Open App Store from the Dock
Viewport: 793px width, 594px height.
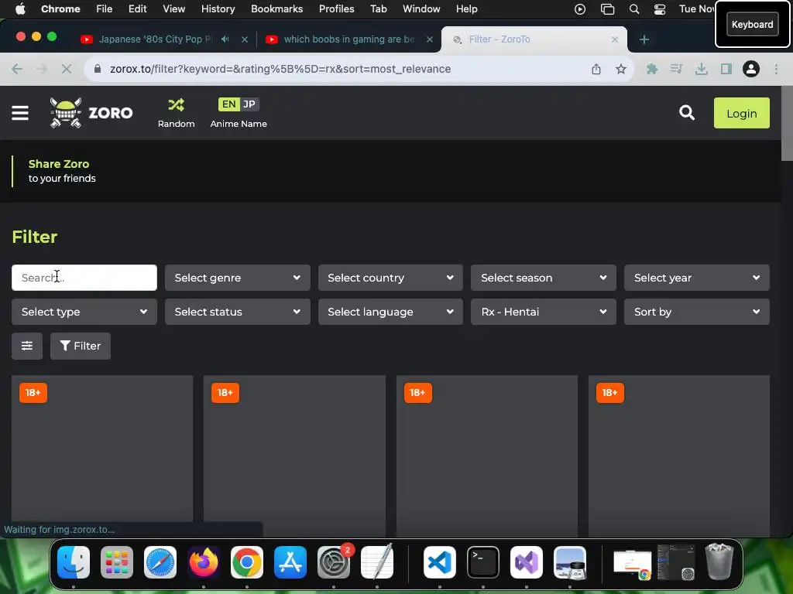[290, 562]
